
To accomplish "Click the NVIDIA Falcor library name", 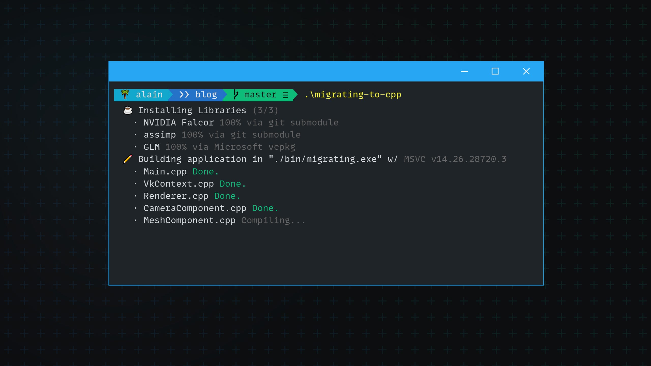I will click(179, 123).
